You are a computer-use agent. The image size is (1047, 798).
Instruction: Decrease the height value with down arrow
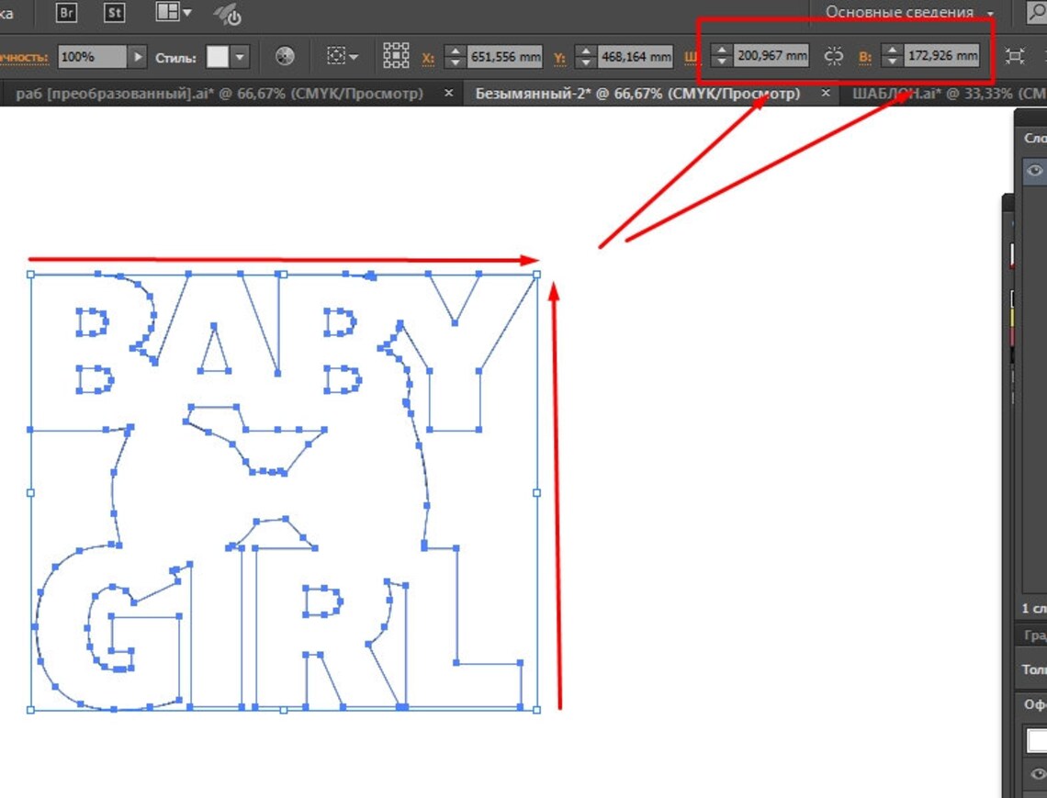pos(892,62)
